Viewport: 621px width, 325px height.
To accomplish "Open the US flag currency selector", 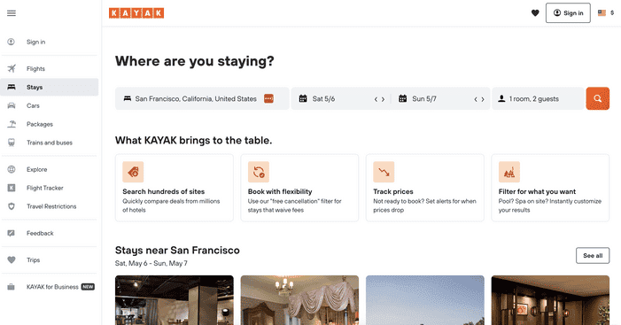I will pos(606,13).
